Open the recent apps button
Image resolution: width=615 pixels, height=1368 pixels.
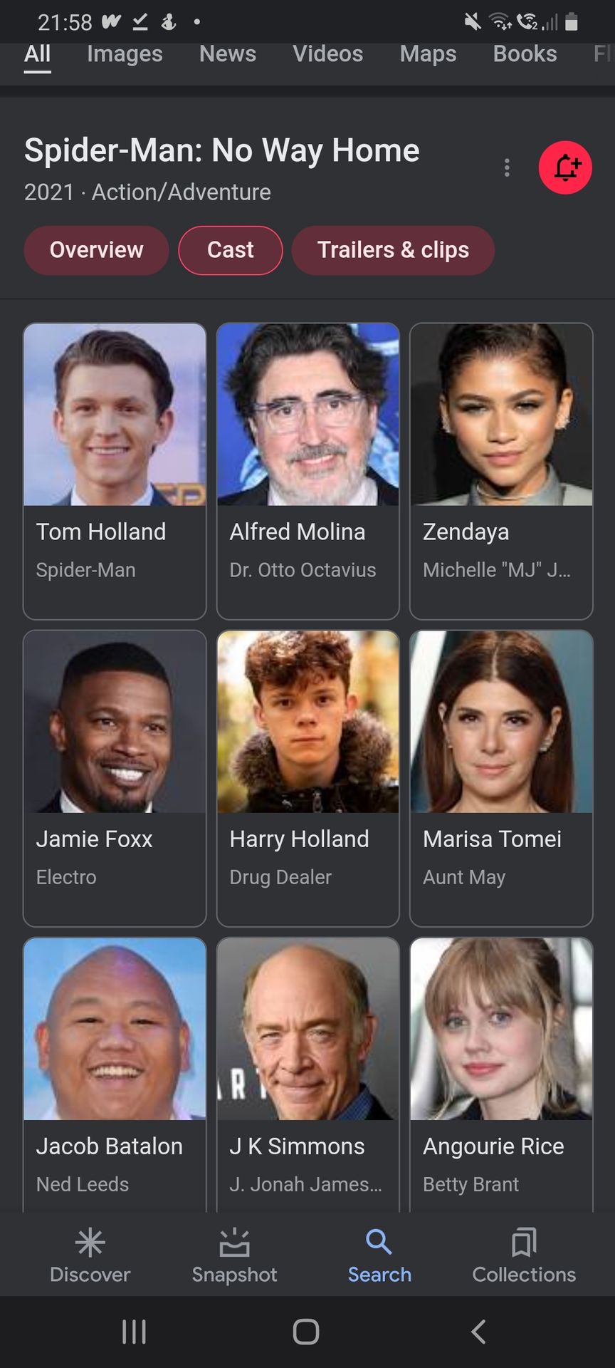click(x=134, y=1331)
